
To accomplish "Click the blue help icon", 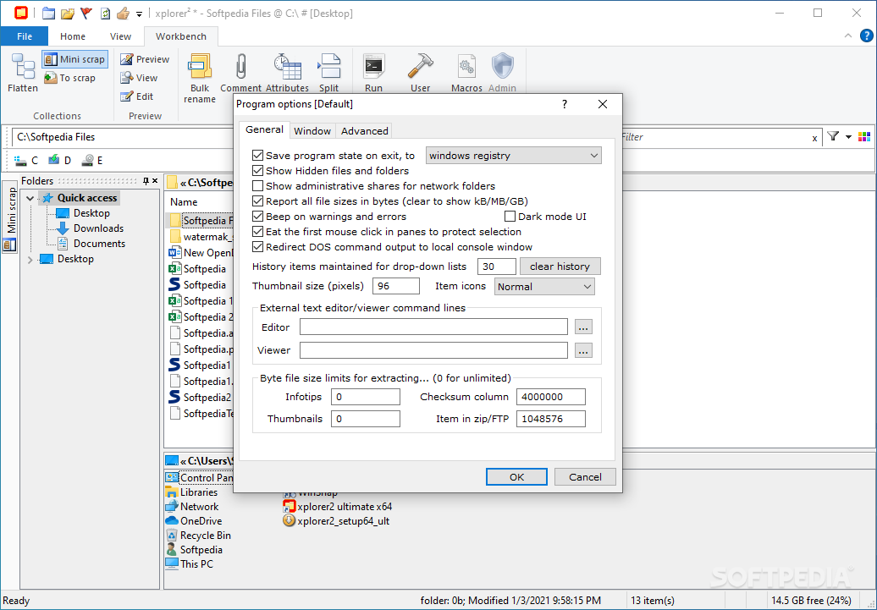I will click(x=866, y=36).
